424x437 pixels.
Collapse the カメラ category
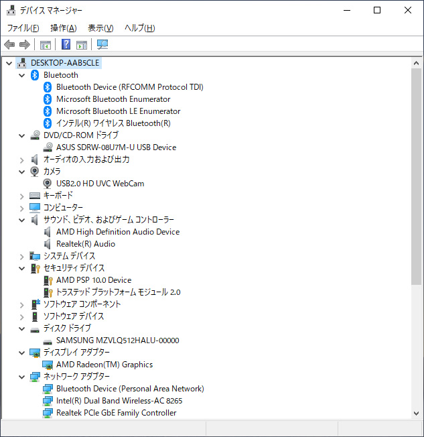21,172
